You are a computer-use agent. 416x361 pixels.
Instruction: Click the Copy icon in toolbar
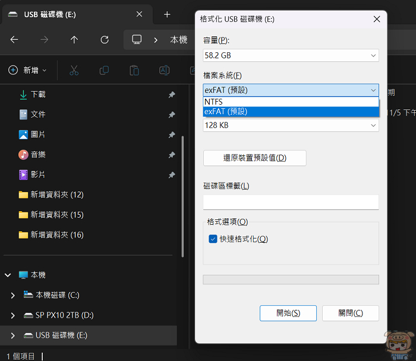[x=104, y=70]
